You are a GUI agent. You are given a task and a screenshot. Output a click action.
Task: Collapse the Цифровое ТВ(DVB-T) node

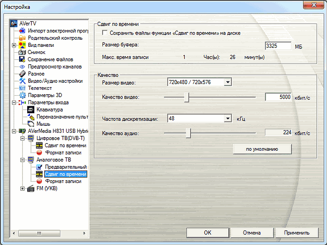click(22, 138)
